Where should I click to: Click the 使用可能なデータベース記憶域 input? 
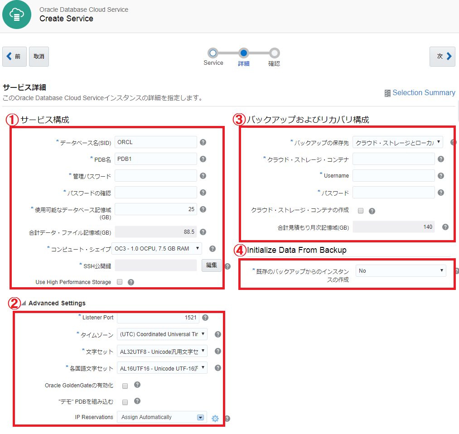tap(156, 209)
